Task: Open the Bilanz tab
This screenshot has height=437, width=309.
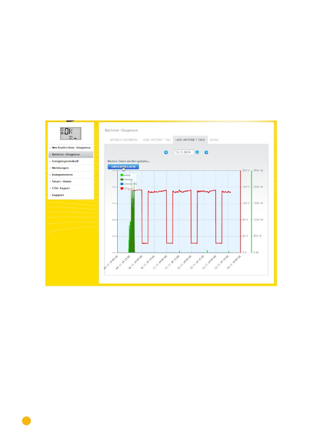Action: click(x=214, y=140)
